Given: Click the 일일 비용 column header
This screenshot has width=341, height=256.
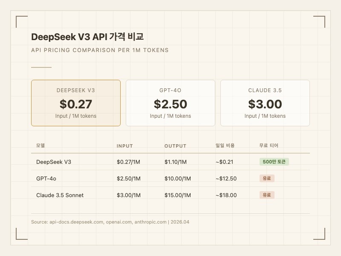Looking at the screenshot, I should [225, 146].
